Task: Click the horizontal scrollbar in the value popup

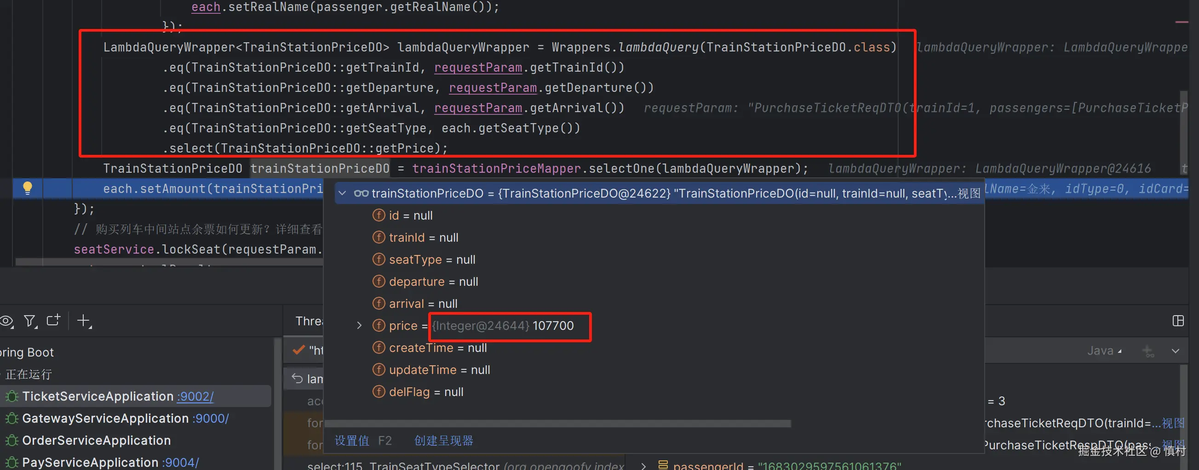Action: (x=557, y=424)
